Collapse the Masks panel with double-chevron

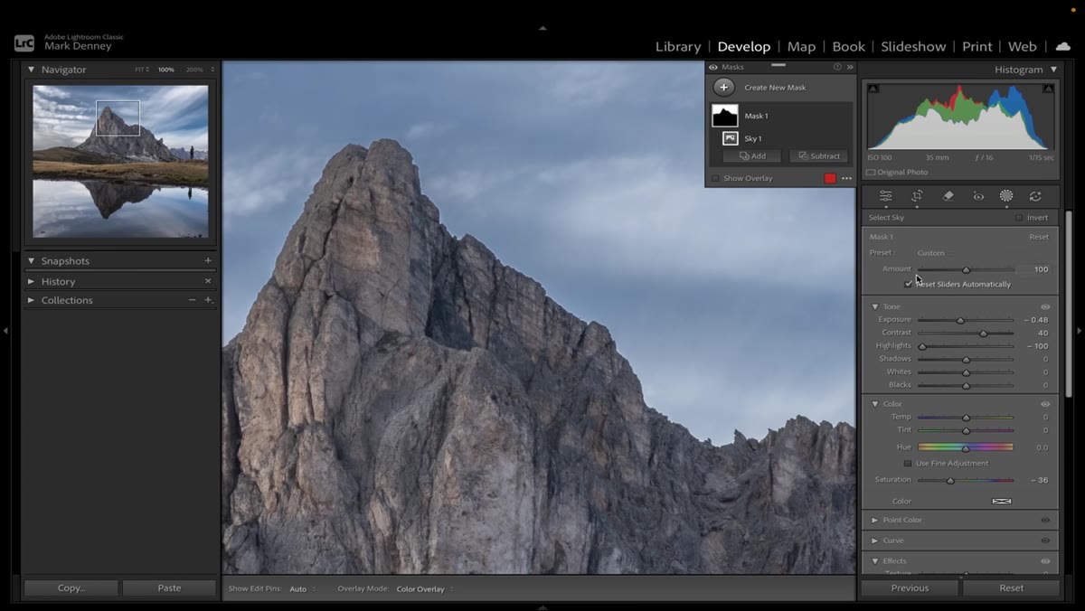click(850, 67)
